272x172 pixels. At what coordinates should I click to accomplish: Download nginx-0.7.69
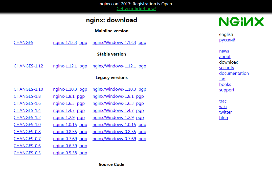click(65, 139)
